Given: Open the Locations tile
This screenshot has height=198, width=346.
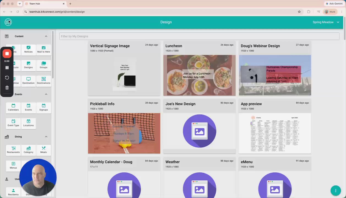Looking at the screenshot, I should pos(28,123).
